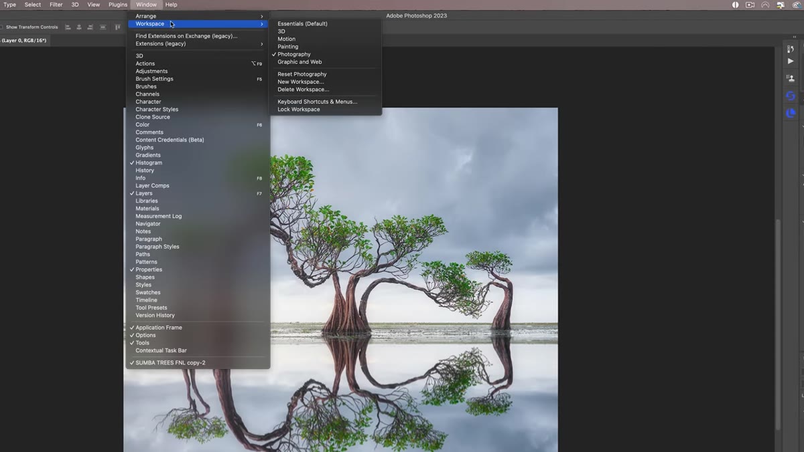Open the 3D menu in menu bar
The image size is (804, 452).
(75, 5)
